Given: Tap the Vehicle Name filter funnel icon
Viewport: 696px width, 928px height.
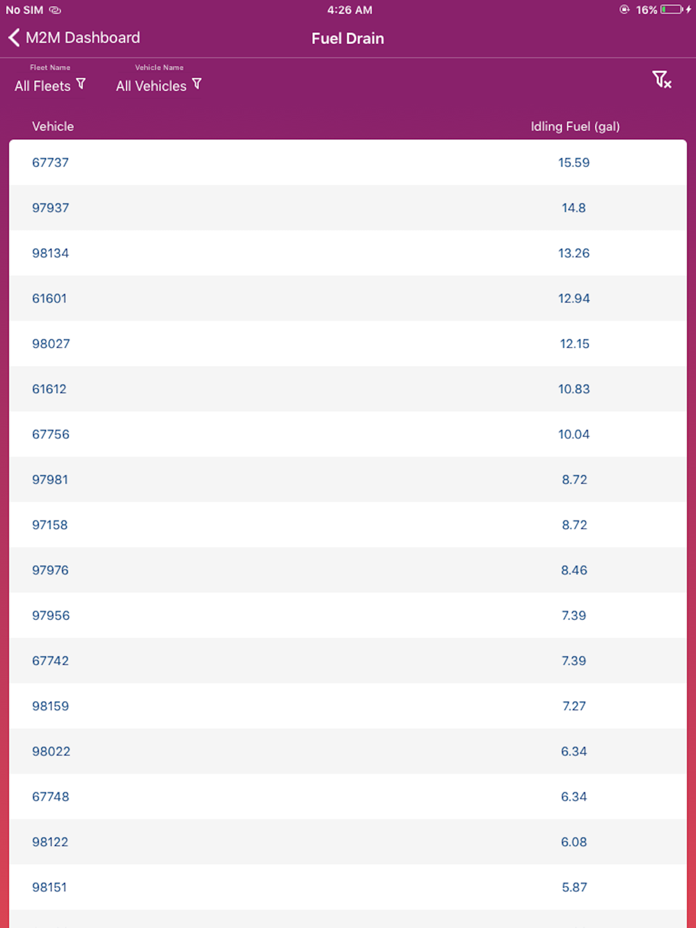Looking at the screenshot, I should tap(197, 84).
